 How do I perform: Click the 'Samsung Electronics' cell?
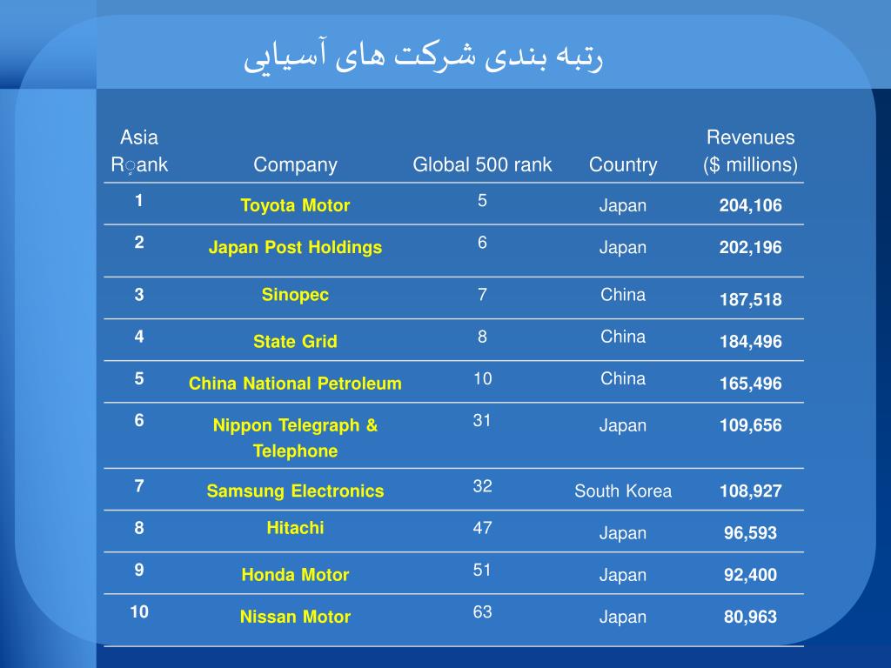(x=295, y=491)
